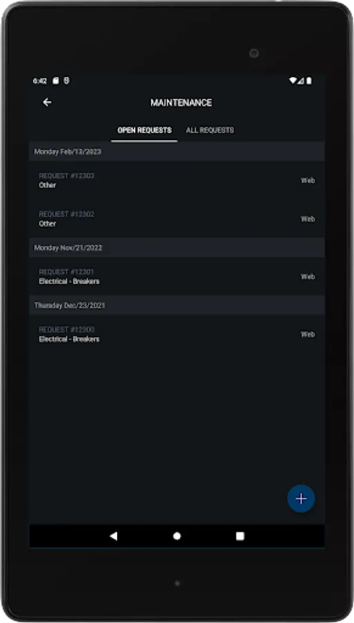354x623 pixels.
Task: Open Request #12302 Other
Action: [177, 219]
